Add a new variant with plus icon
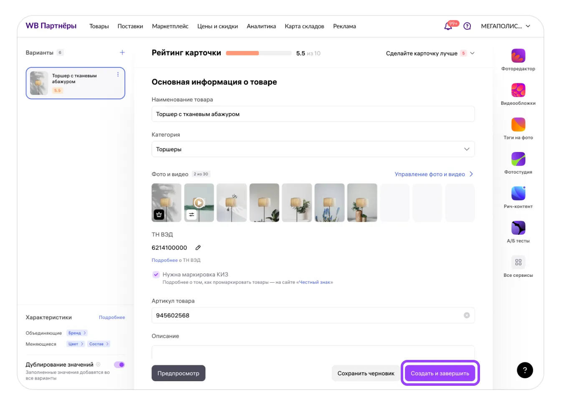This screenshot has height=405, width=561. (122, 53)
